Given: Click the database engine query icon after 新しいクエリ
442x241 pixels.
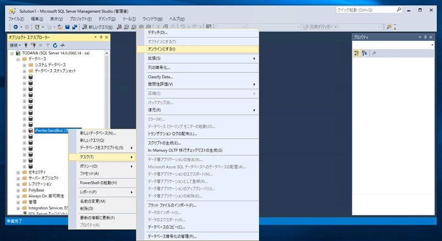Looking at the screenshot, I should 119,27.
